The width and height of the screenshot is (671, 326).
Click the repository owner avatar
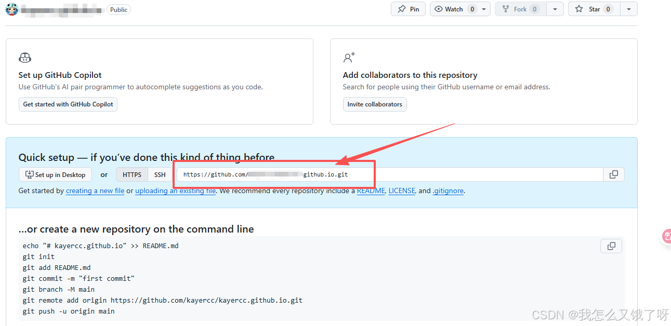tap(12, 9)
